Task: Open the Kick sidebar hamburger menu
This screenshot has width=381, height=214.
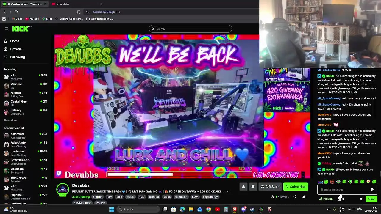Action: [6, 29]
